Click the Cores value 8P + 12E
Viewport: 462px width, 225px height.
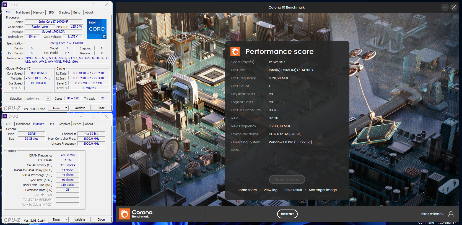[x=73, y=98]
